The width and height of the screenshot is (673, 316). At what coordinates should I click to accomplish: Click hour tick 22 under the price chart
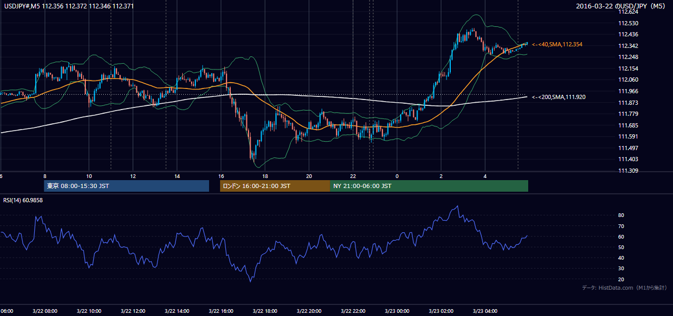point(353,176)
